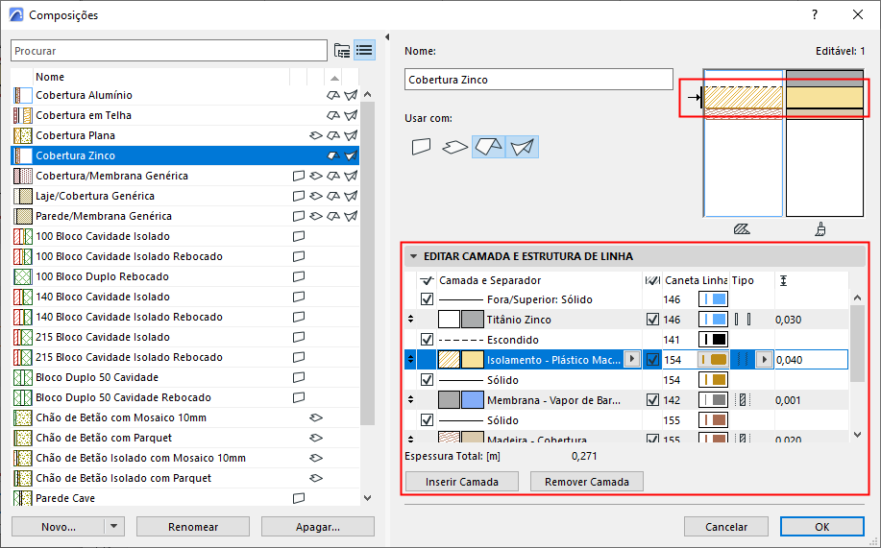Click Titânio Zinco fill pattern icon
The height and width of the screenshot is (548, 881).
click(449, 320)
